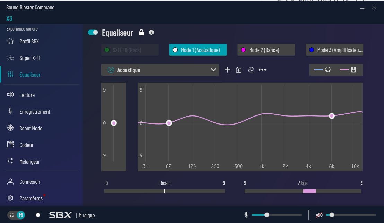Click the info icon next to Equaliseur

pos(151,32)
